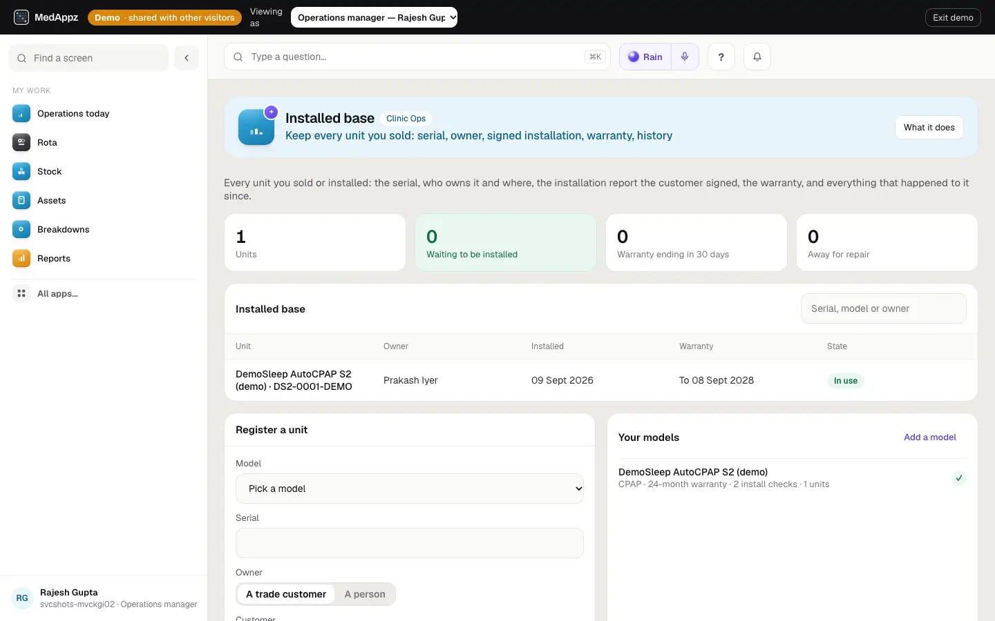This screenshot has height=621, width=995.
Task: Click the Warranty column header
Action: [696, 346]
